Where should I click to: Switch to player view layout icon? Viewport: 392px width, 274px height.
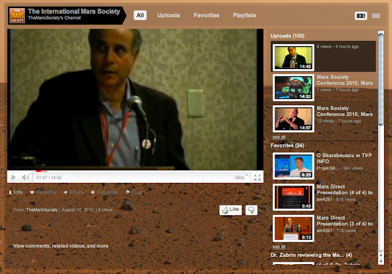(x=361, y=16)
